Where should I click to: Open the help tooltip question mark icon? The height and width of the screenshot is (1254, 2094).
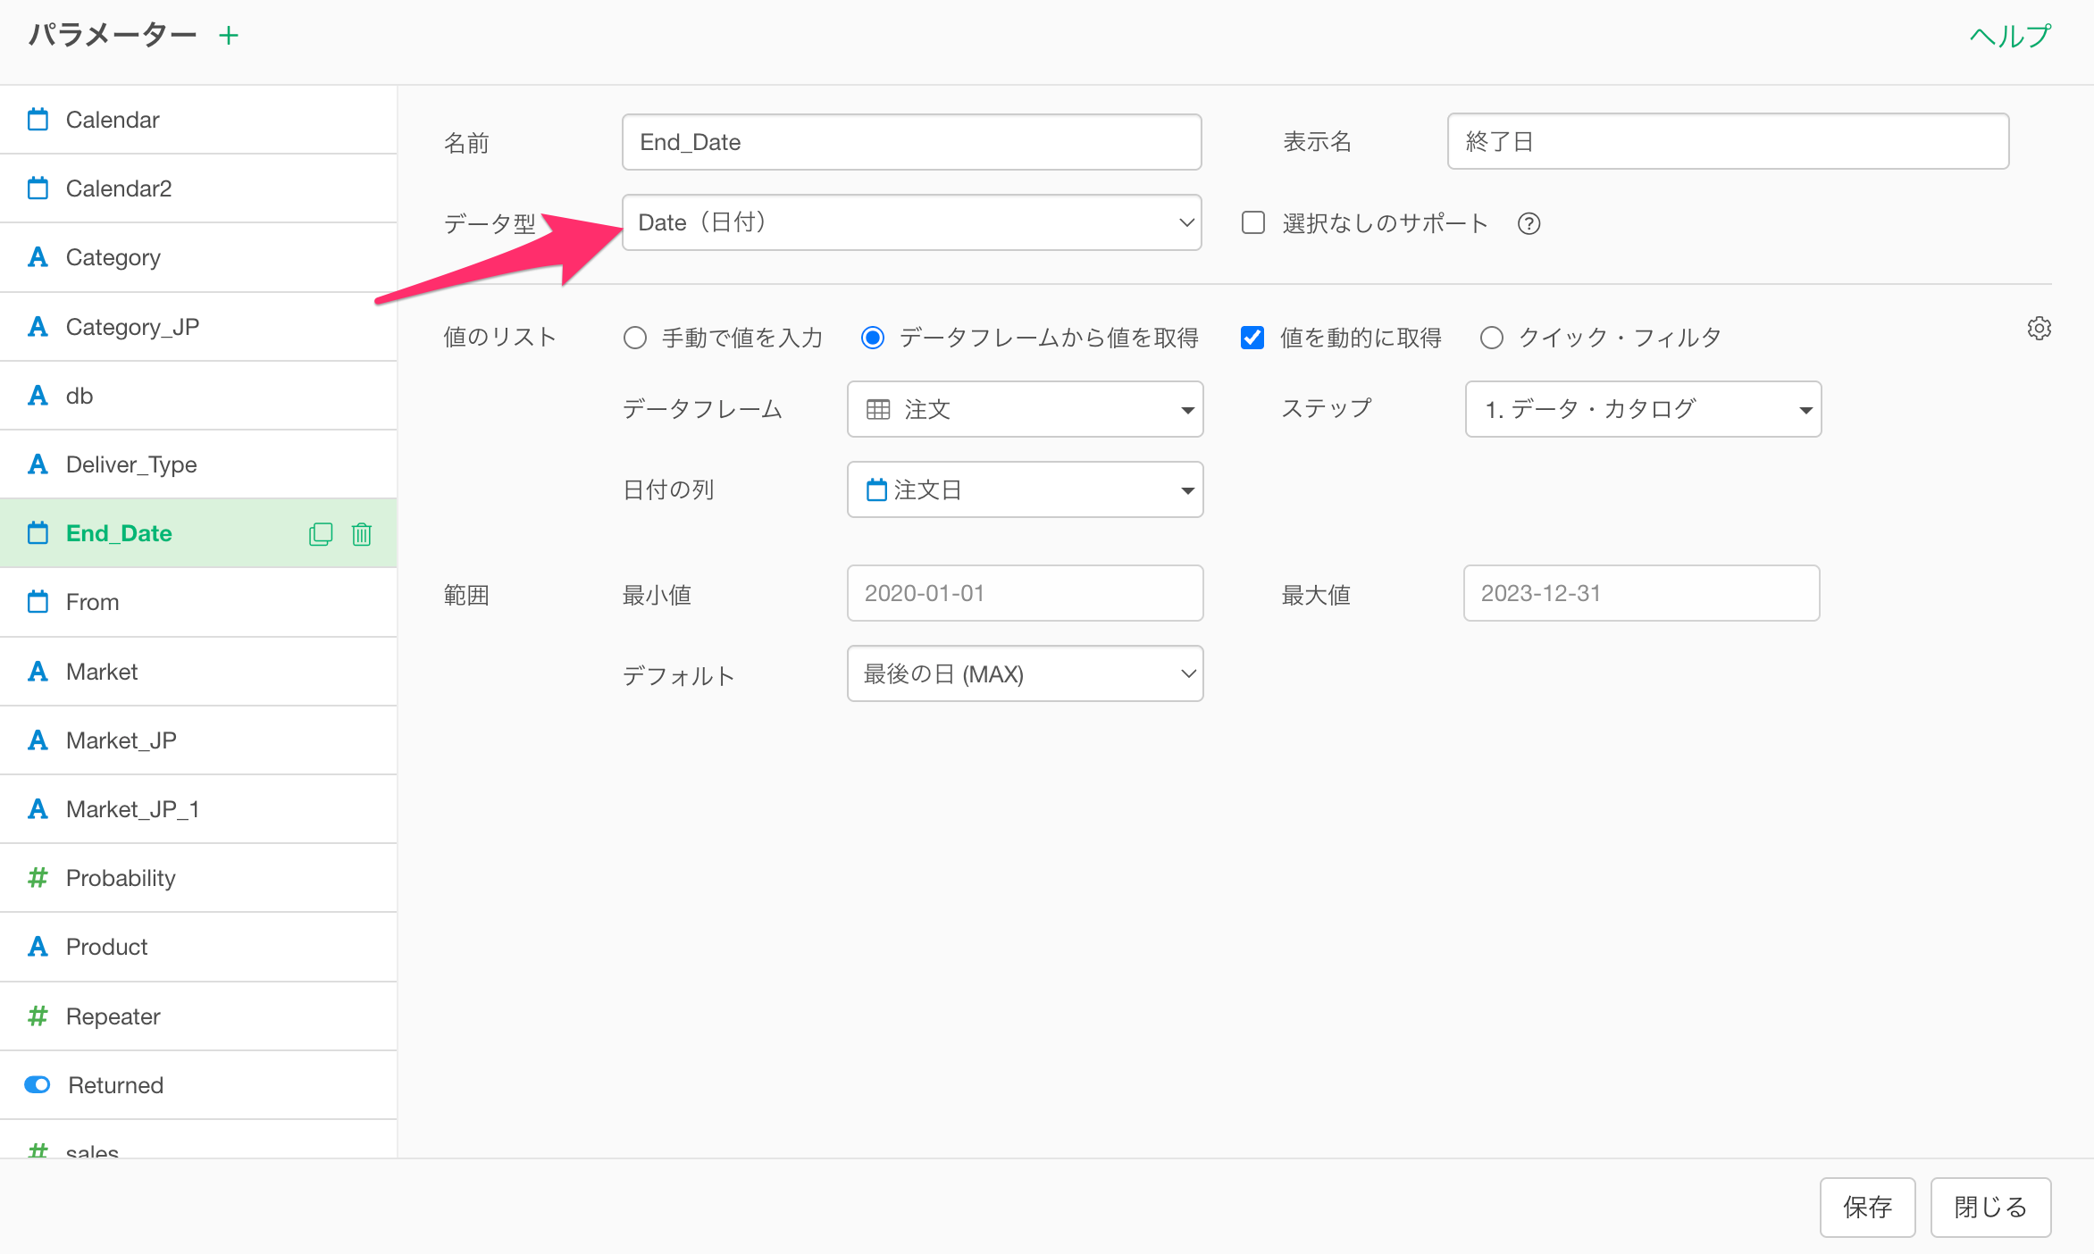coord(1529,223)
